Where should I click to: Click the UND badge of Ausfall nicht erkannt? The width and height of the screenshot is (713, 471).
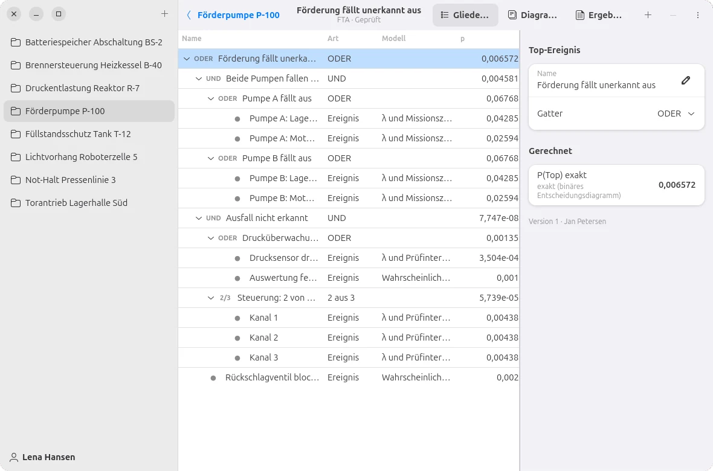pyautogui.click(x=213, y=218)
